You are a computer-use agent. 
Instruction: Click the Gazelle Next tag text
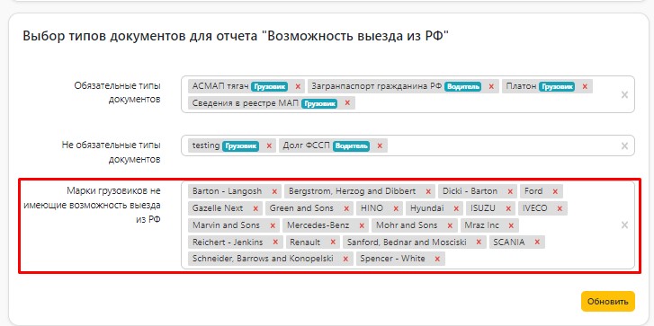218,208
